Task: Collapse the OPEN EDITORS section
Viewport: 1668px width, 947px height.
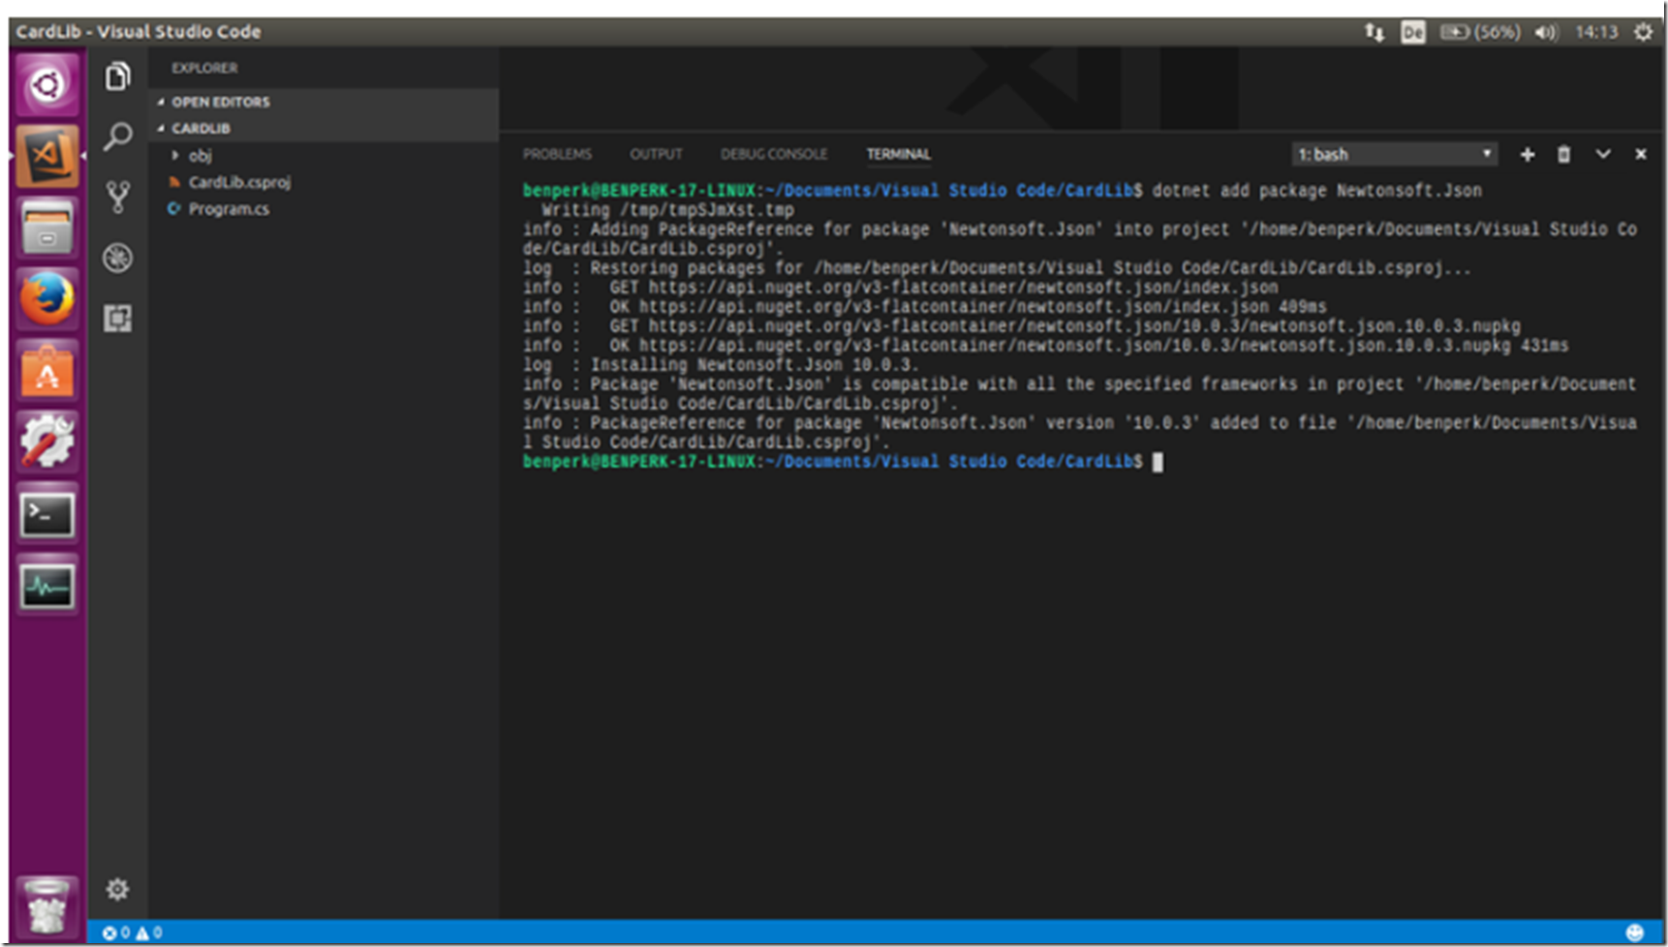Action: coord(219,102)
